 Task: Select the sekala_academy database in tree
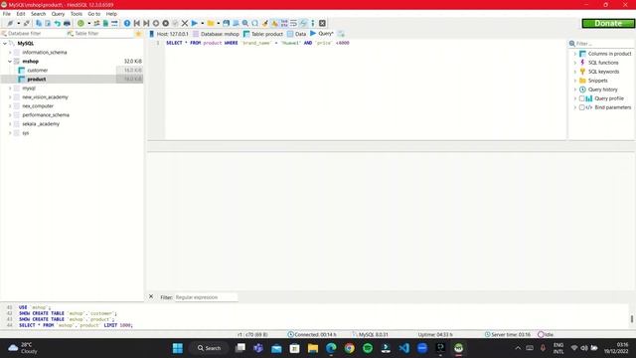[x=41, y=123]
